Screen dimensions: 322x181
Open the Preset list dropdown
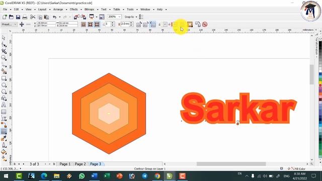coord(9,25)
